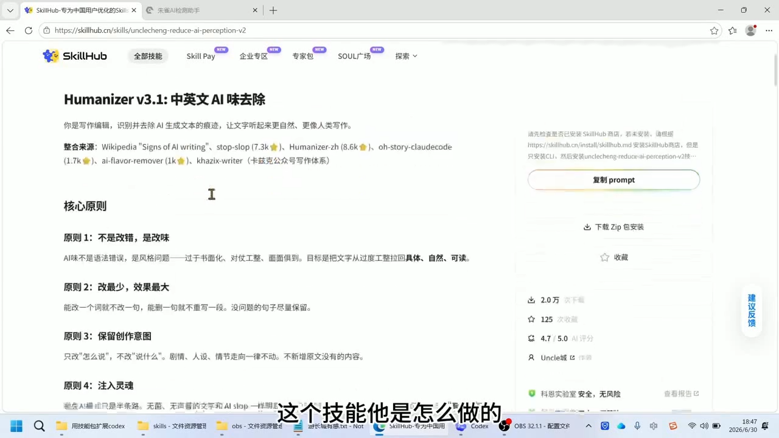779x438 pixels.
Task: Open a new browser tab
Action: tap(273, 10)
